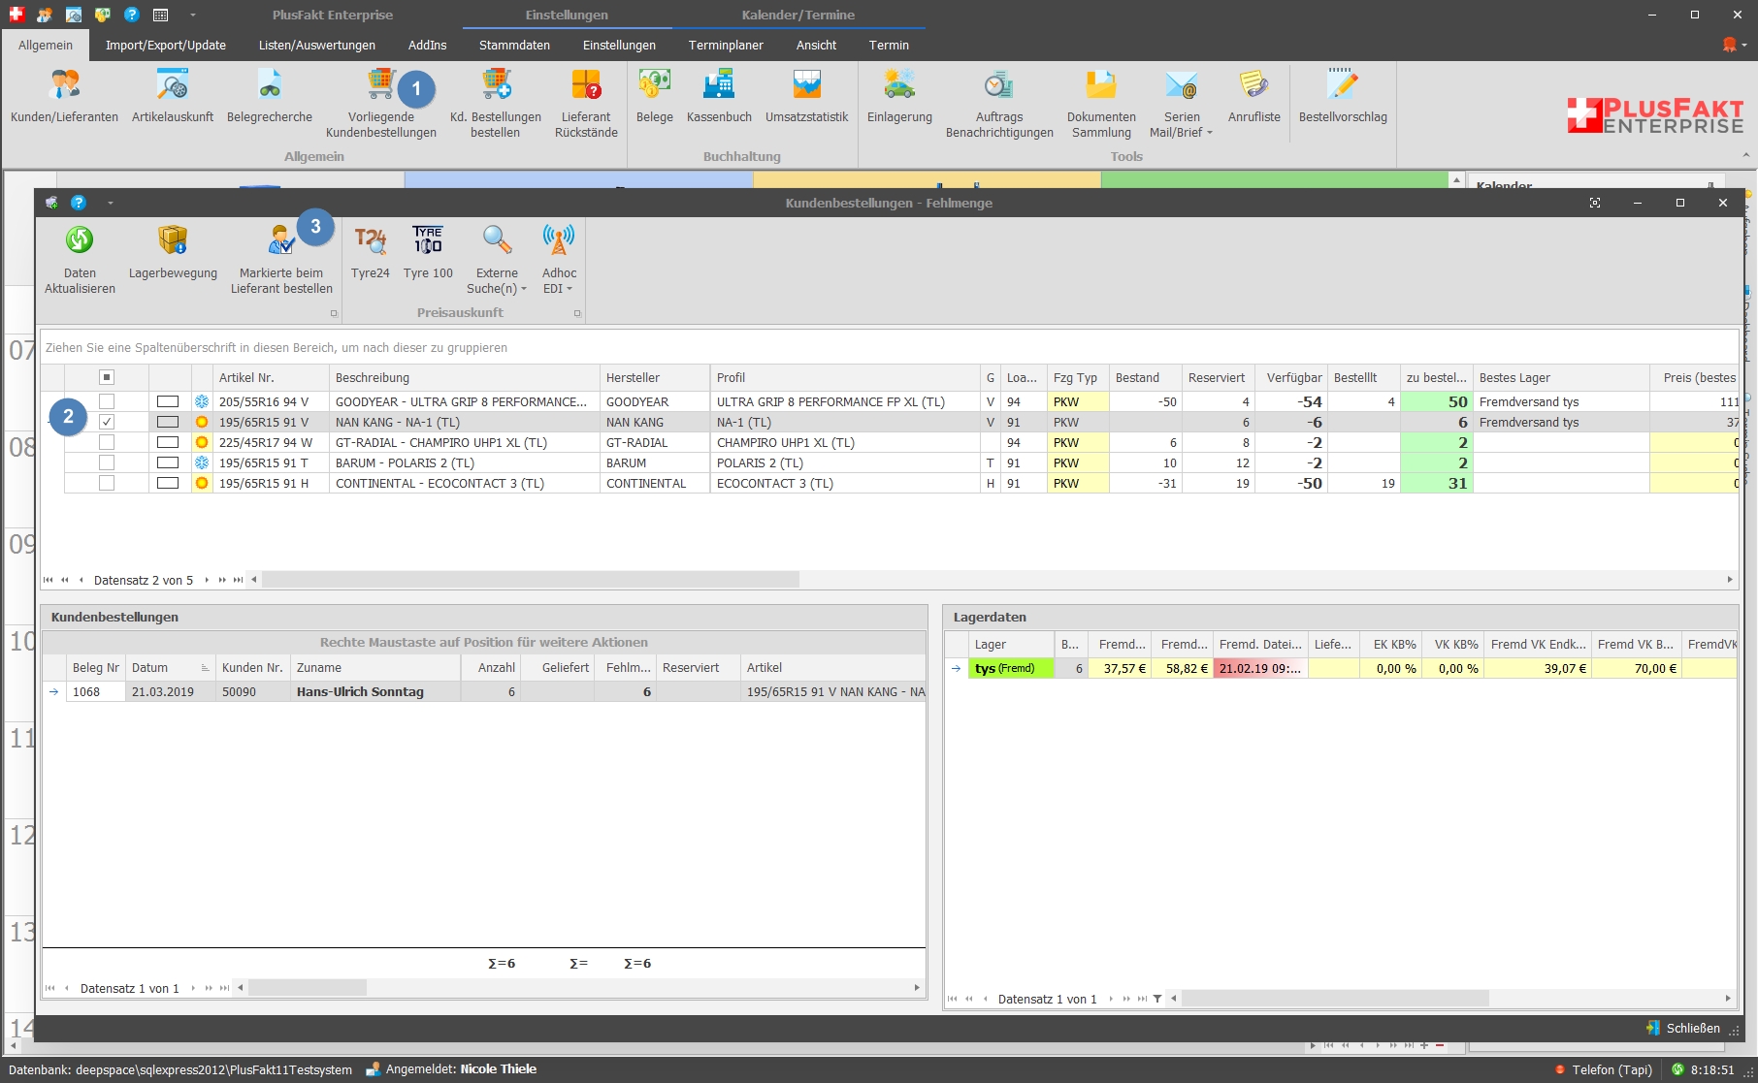Open the Anrufliste
The height and width of the screenshot is (1083, 1758).
[1254, 97]
